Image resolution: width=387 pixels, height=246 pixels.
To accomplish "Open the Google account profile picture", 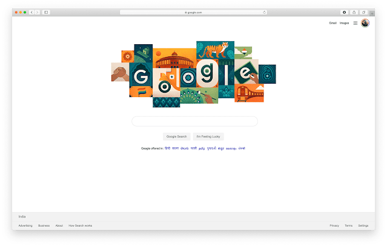I will click(x=365, y=23).
